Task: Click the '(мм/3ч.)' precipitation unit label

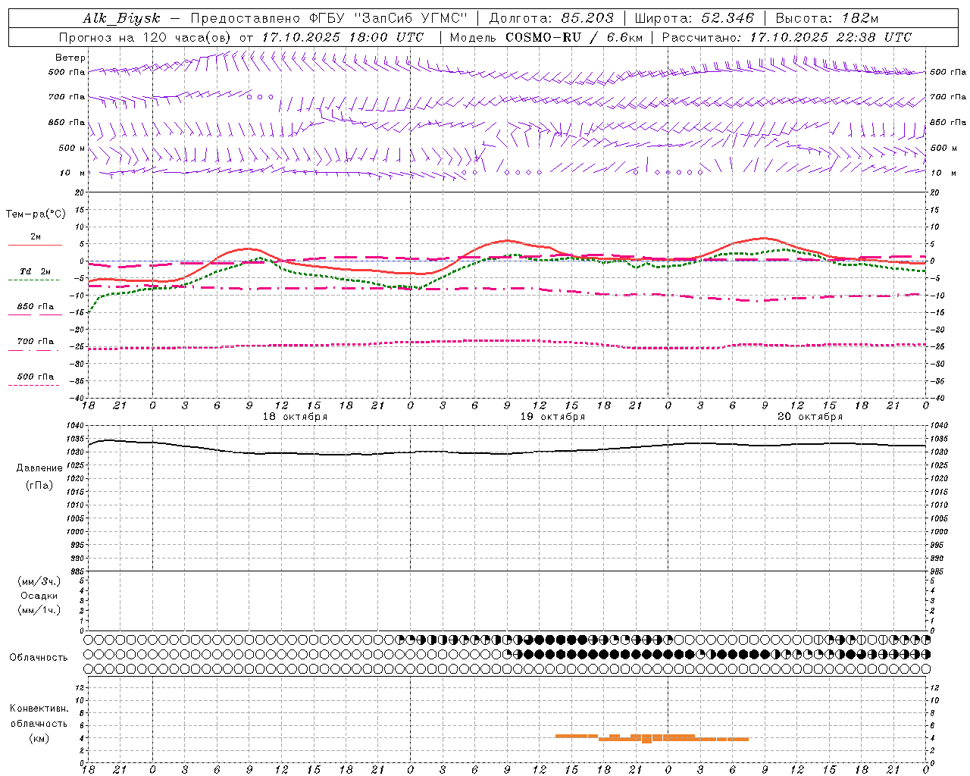Action: pos(39,581)
